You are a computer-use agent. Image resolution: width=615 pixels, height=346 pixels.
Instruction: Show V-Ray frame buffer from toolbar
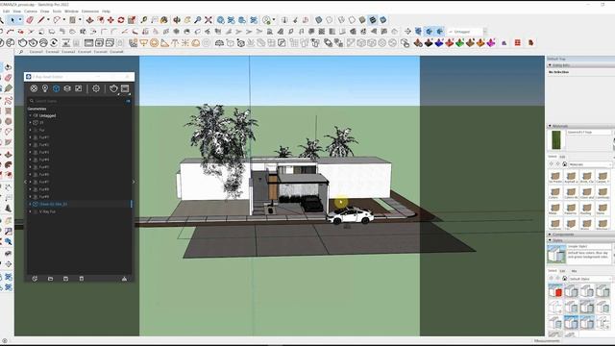coord(88,42)
